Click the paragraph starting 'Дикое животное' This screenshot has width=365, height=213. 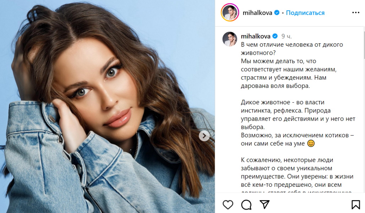tap(298, 115)
